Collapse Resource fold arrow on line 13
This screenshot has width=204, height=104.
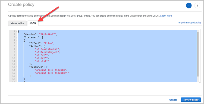[x=16, y=67]
